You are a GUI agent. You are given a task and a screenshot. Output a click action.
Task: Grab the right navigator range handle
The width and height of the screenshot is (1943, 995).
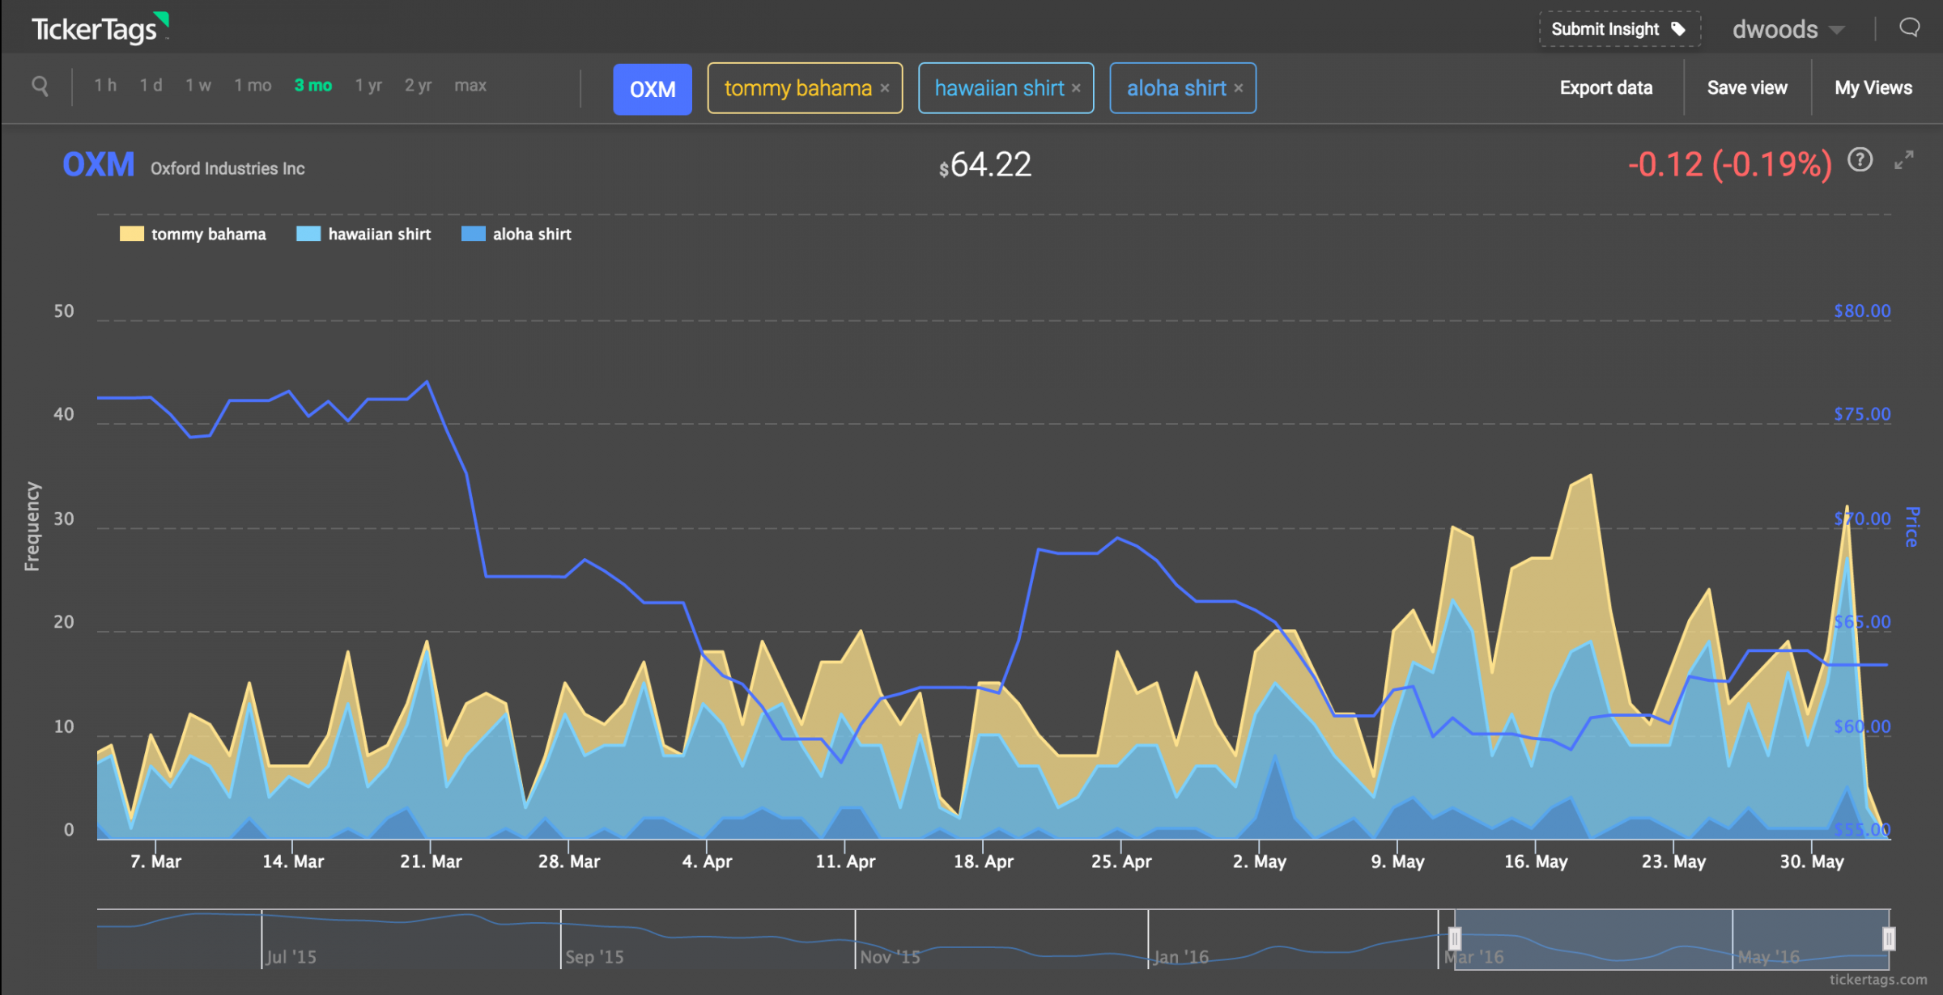coord(1889,938)
